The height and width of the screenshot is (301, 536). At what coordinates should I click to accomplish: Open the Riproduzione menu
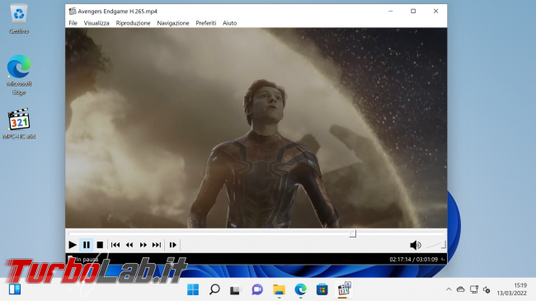tap(133, 23)
